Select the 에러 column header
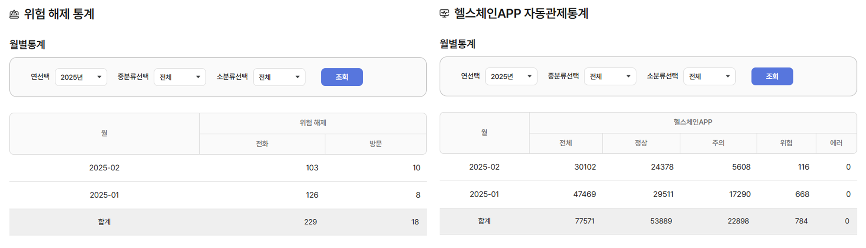This screenshot has width=866, height=248. click(836, 143)
